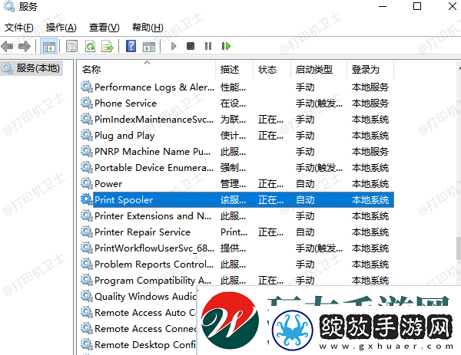Image resolution: width=461 pixels, height=355 pixels.
Task: Open the 文件(F) menu
Action: [x=18, y=28]
